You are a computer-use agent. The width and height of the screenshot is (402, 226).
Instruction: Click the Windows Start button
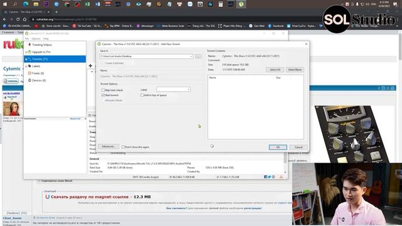pos(5,4)
